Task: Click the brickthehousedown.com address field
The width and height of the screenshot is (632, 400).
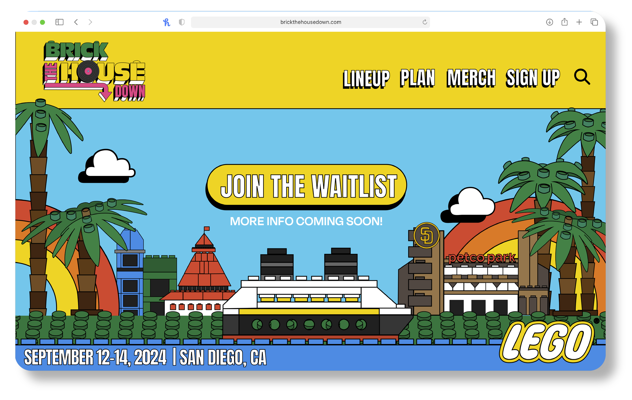Action: point(310,22)
